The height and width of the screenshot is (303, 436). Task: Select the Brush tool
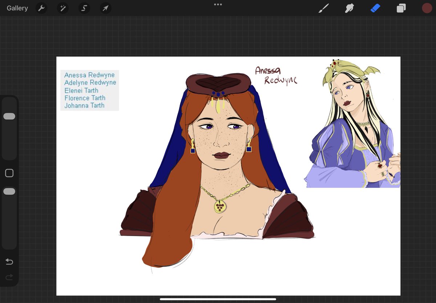324,8
